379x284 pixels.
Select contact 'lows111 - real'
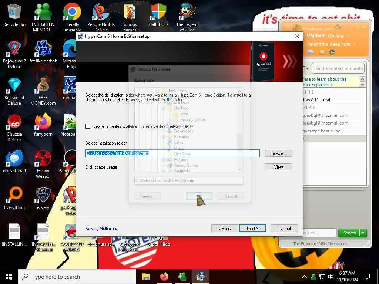pos(334,100)
